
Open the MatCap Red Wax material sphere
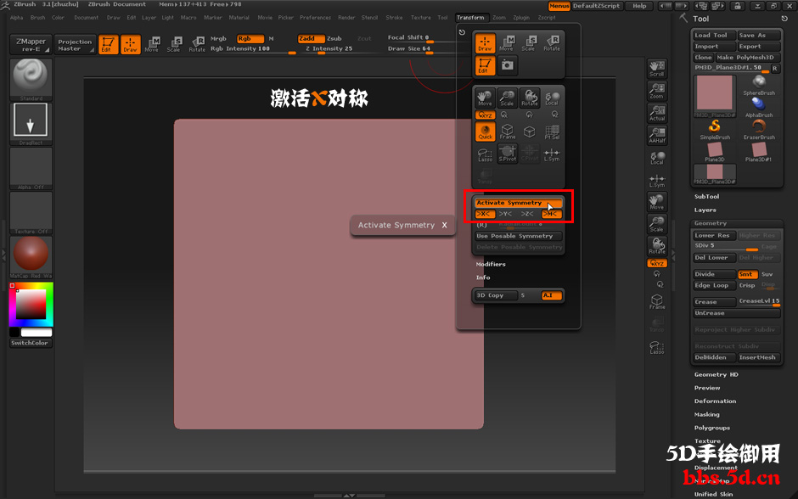[31, 256]
